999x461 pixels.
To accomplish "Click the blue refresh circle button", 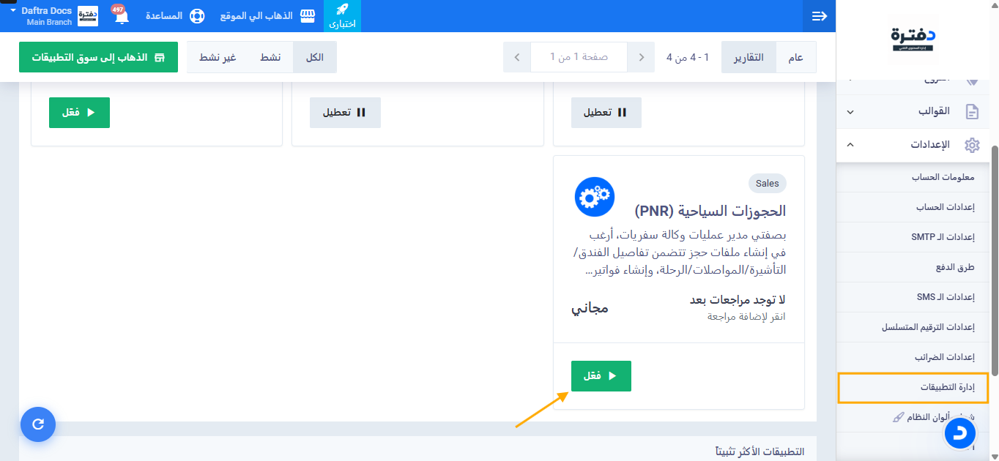I will coord(38,424).
